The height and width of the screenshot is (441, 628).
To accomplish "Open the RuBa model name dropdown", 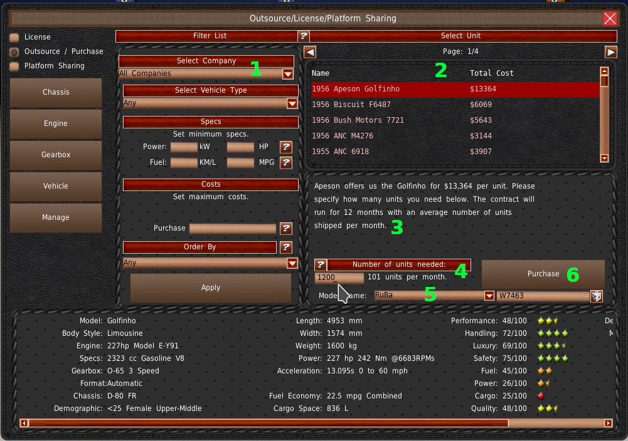I will (x=489, y=296).
